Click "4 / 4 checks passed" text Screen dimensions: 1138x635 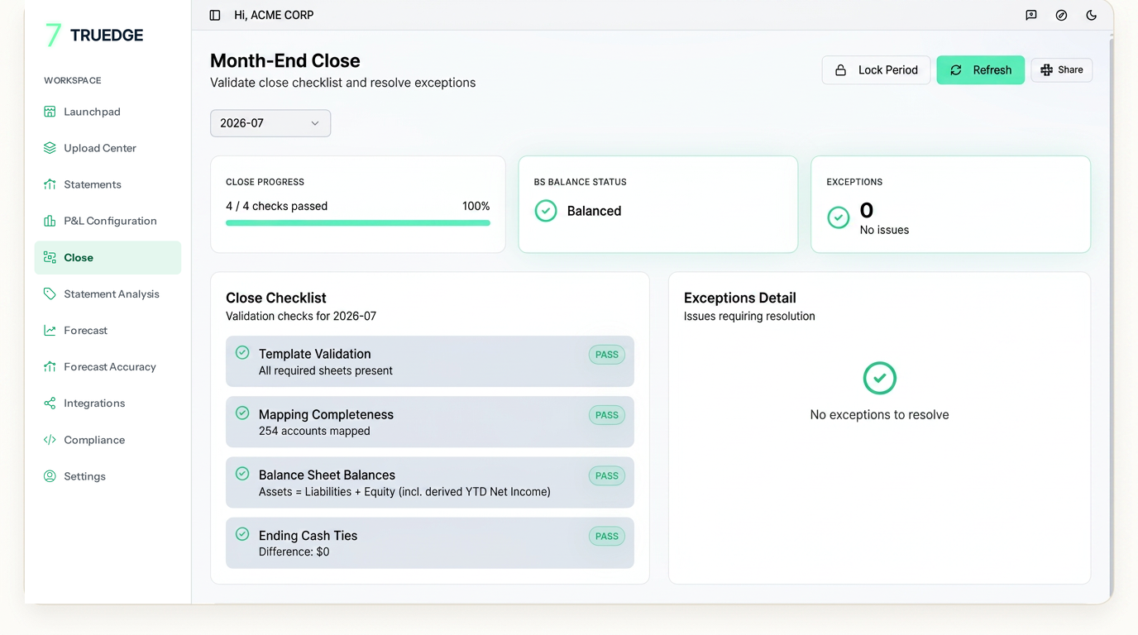point(276,206)
